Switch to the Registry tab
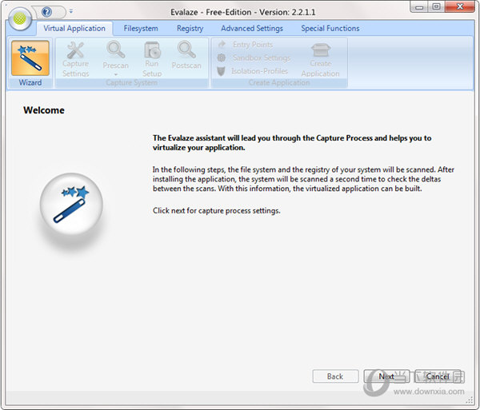480x410 pixels. tap(190, 29)
